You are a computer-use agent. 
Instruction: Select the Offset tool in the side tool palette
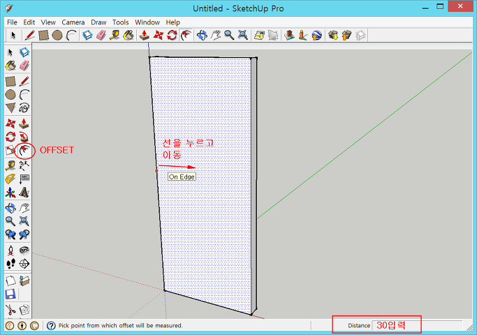click(24, 150)
